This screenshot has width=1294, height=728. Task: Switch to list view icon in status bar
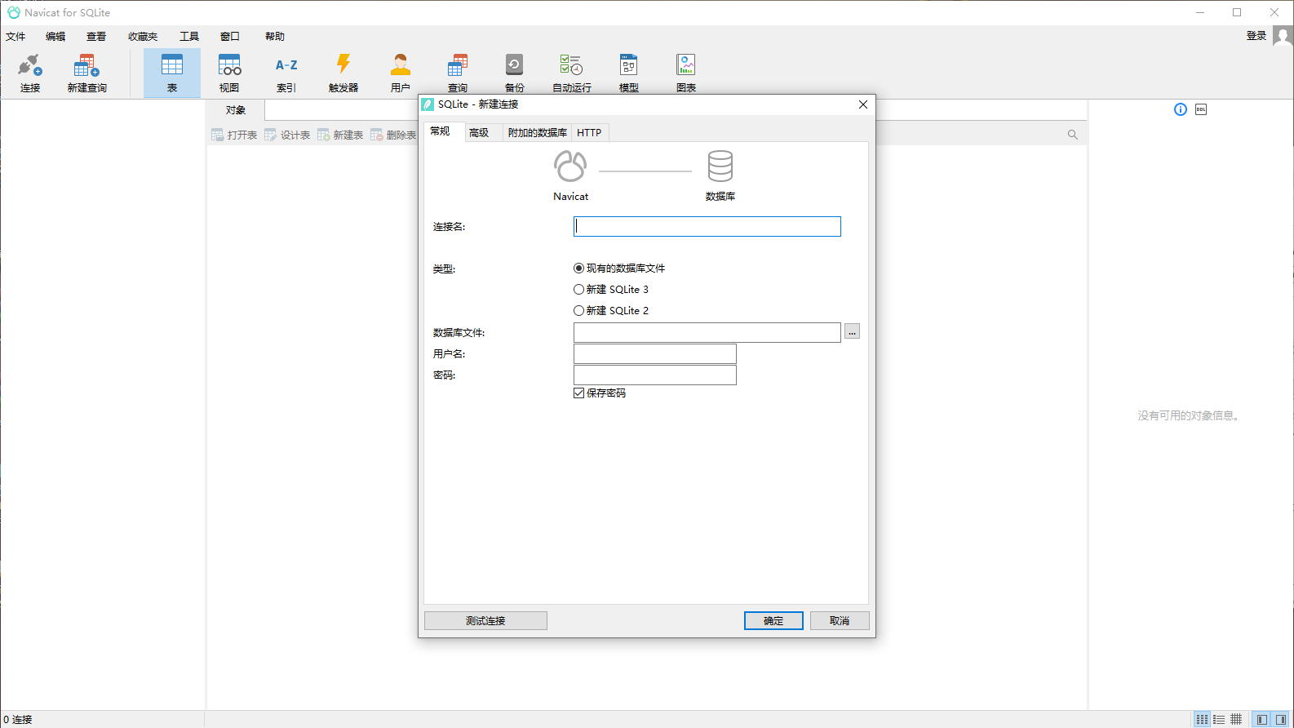[x=1202, y=719]
